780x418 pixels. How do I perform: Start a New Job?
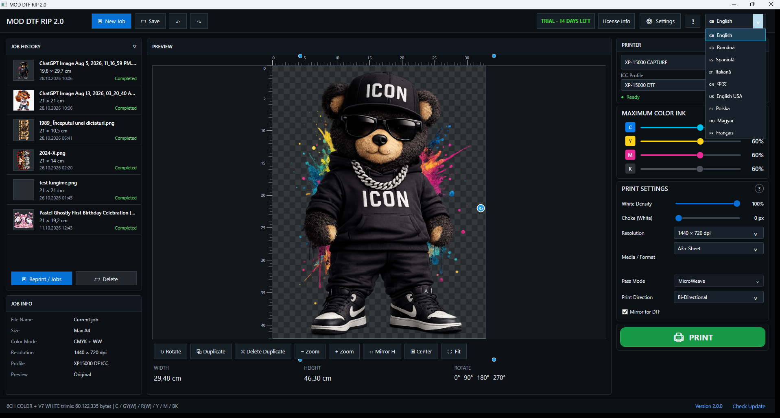(x=111, y=22)
